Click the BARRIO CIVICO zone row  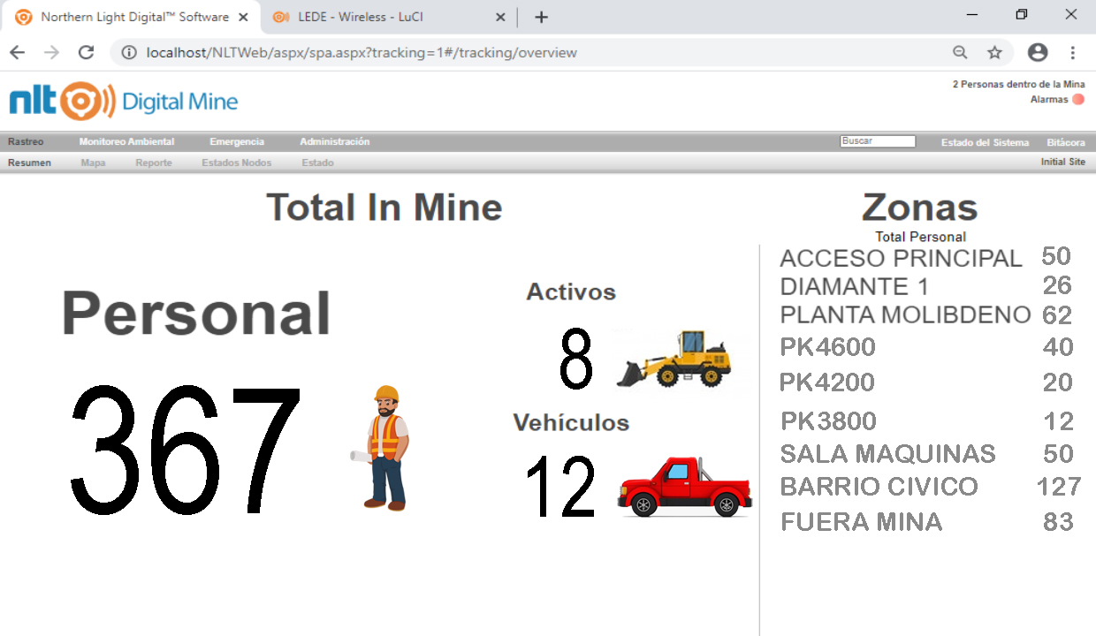pos(931,487)
